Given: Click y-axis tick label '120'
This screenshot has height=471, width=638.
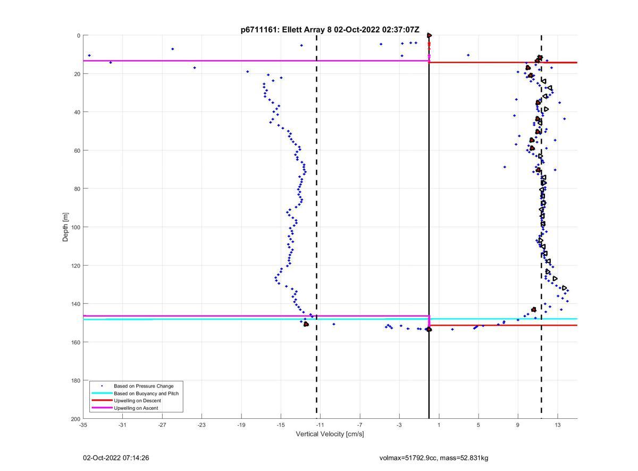Looking at the screenshot, I should point(76,266).
